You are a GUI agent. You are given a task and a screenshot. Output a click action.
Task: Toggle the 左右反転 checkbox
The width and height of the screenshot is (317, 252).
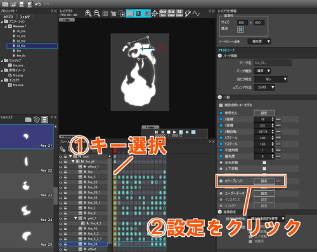click(264, 162)
